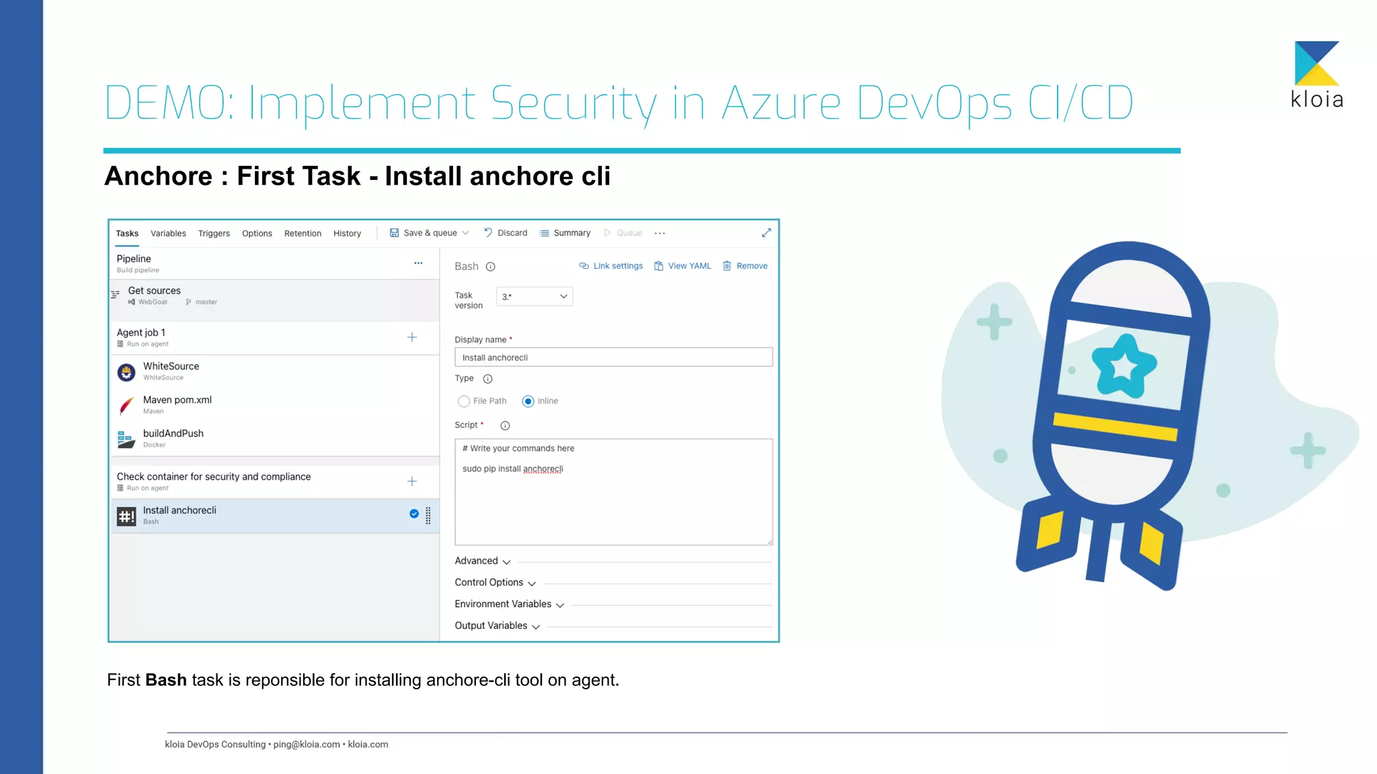Click the Save & queue disk icon

pyautogui.click(x=395, y=232)
